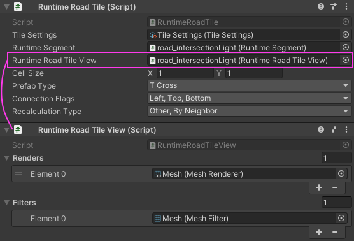The image size is (354, 241).
Task: Click the RuntimeRoadTile script field
Action: [249, 22]
